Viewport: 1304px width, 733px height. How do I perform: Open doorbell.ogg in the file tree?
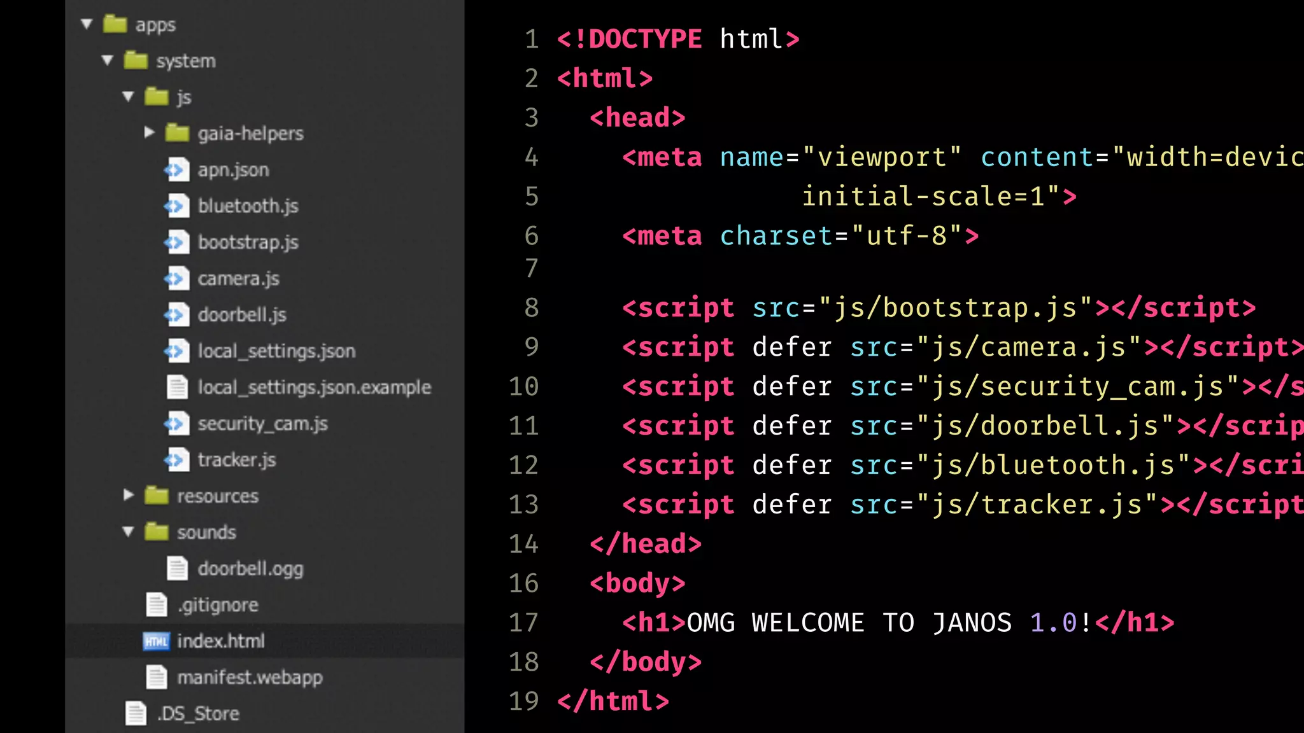250,569
